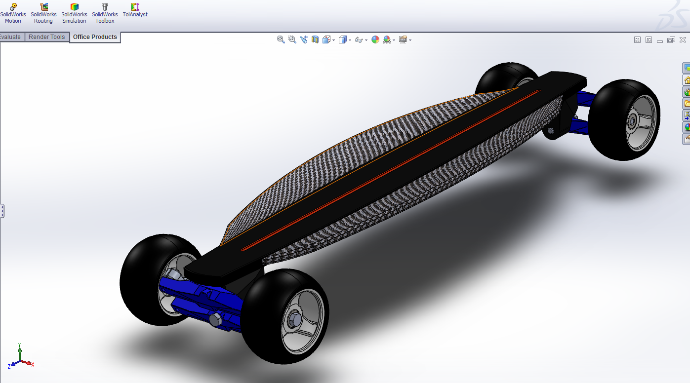The width and height of the screenshot is (690, 383).
Task: Click the View Orientation cube icon
Action: (x=326, y=39)
